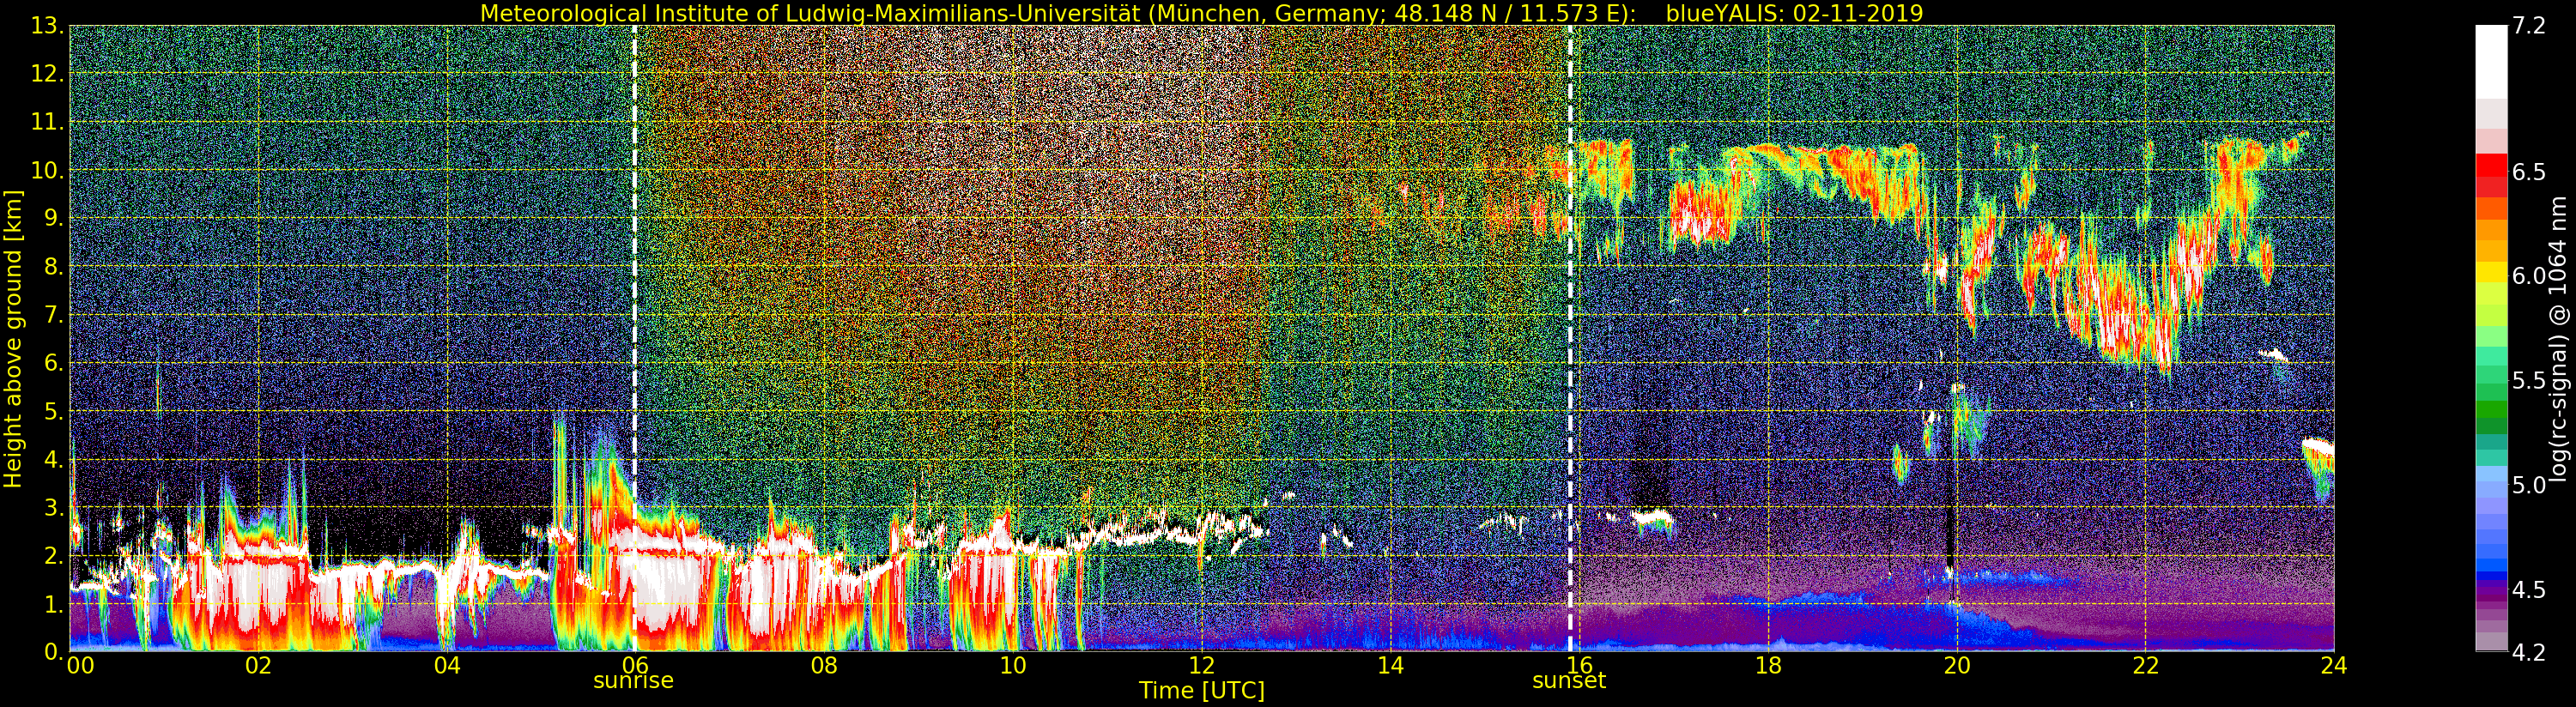Viewport: 2576px width, 707px height.
Task: Click the colorbar value label '7.2'
Action: (2528, 26)
